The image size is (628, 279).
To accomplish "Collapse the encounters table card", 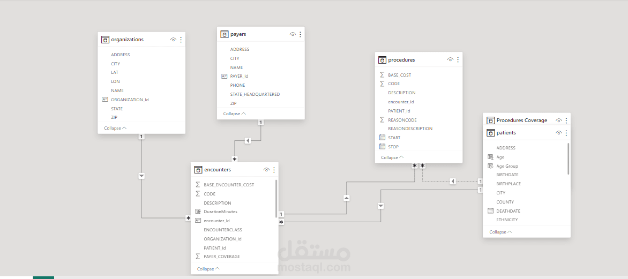I will tap(208, 269).
